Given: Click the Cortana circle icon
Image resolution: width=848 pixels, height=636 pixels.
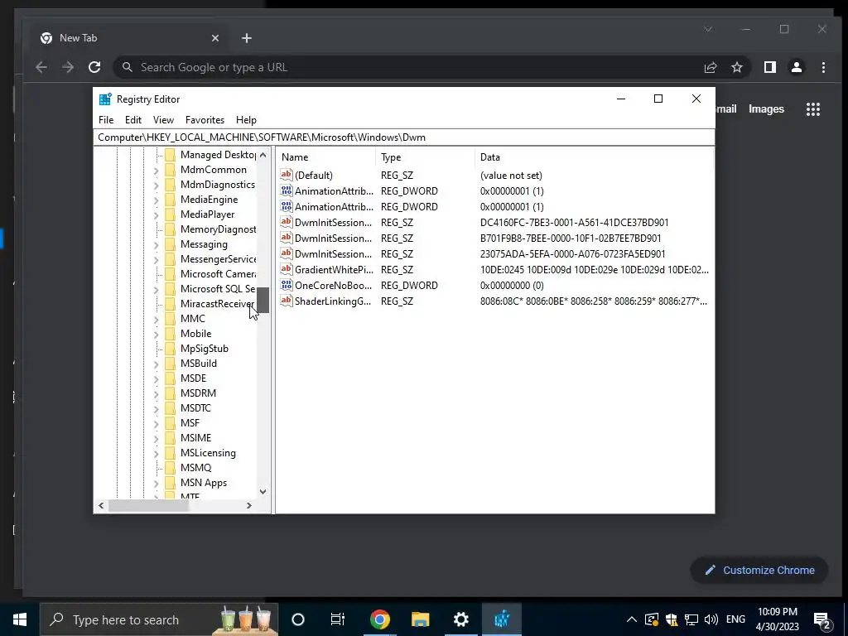Looking at the screenshot, I should click(x=297, y=619).
